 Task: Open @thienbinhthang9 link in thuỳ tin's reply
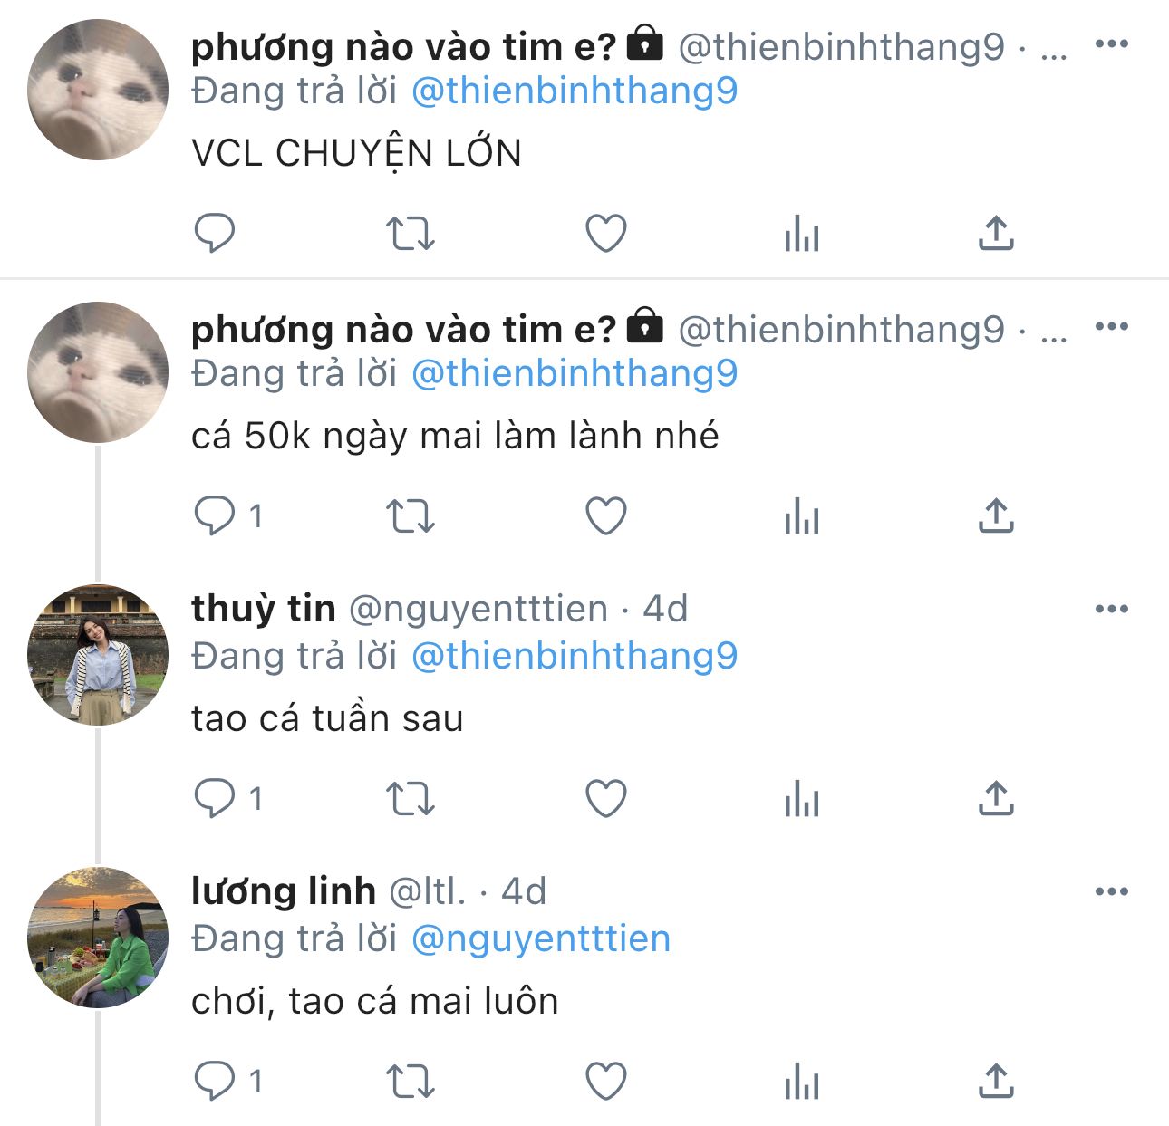point(575,657)
